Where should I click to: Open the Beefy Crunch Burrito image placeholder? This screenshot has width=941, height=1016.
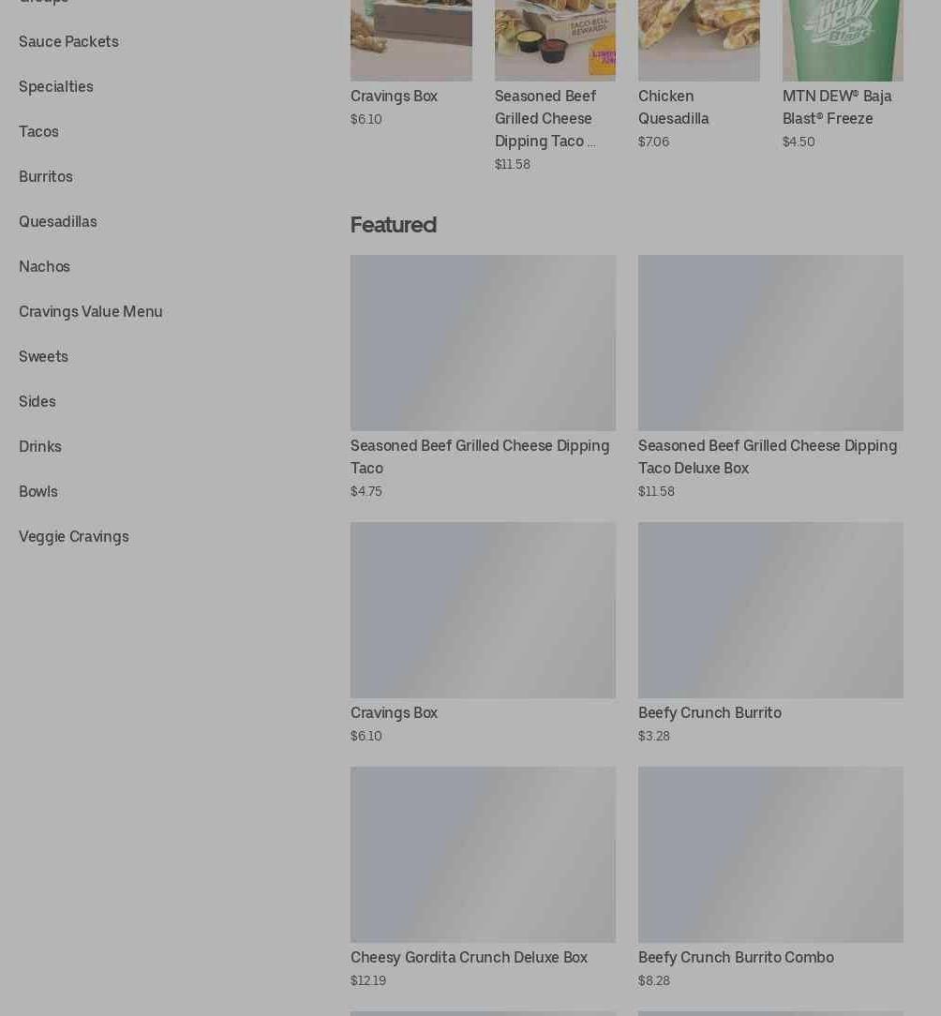coord(770,610)
